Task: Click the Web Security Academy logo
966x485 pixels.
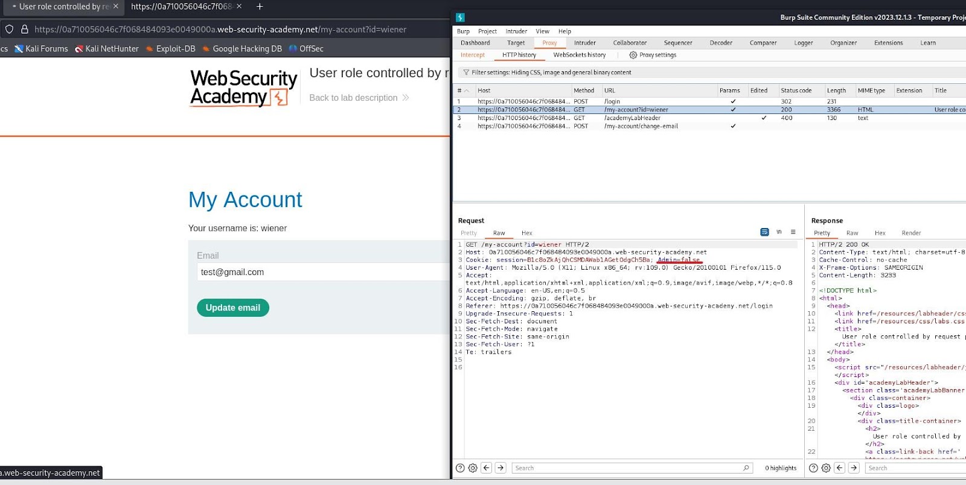Action: (x=244, y=88)
